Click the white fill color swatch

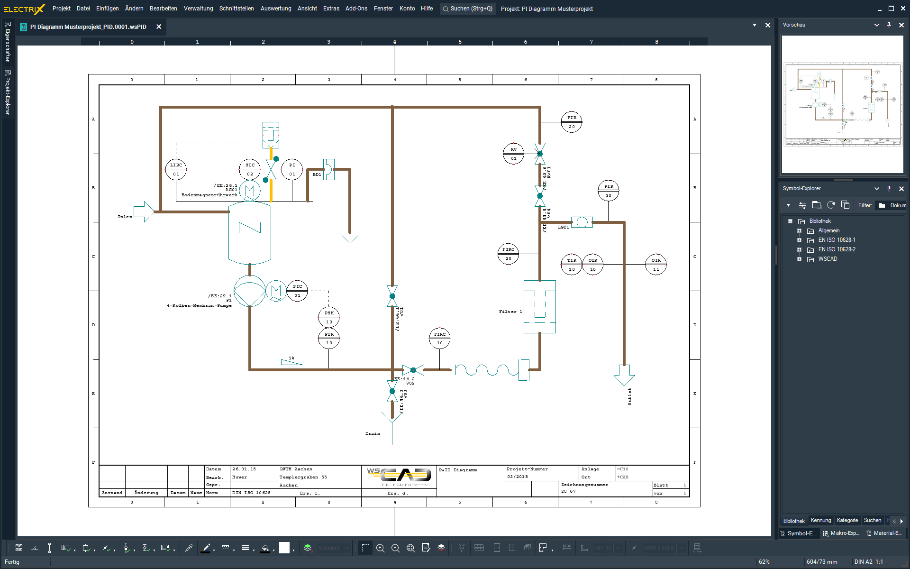[x=284, y=548]
